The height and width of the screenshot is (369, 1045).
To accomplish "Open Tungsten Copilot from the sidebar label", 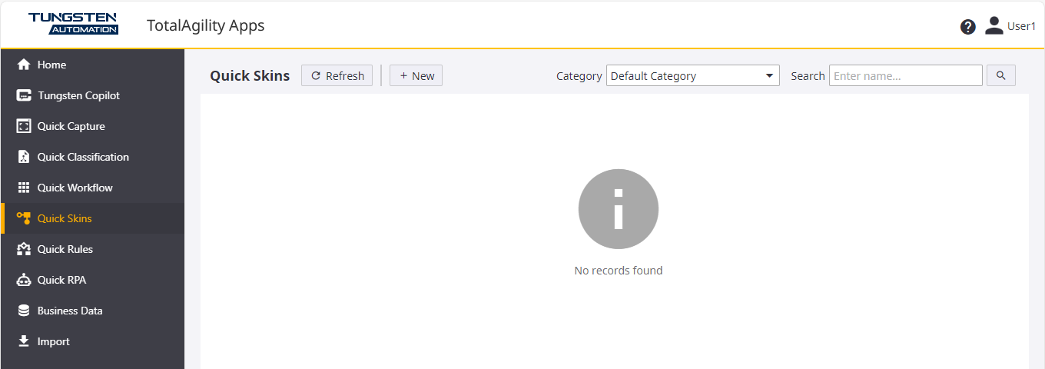I will click(x=78, y=95).
